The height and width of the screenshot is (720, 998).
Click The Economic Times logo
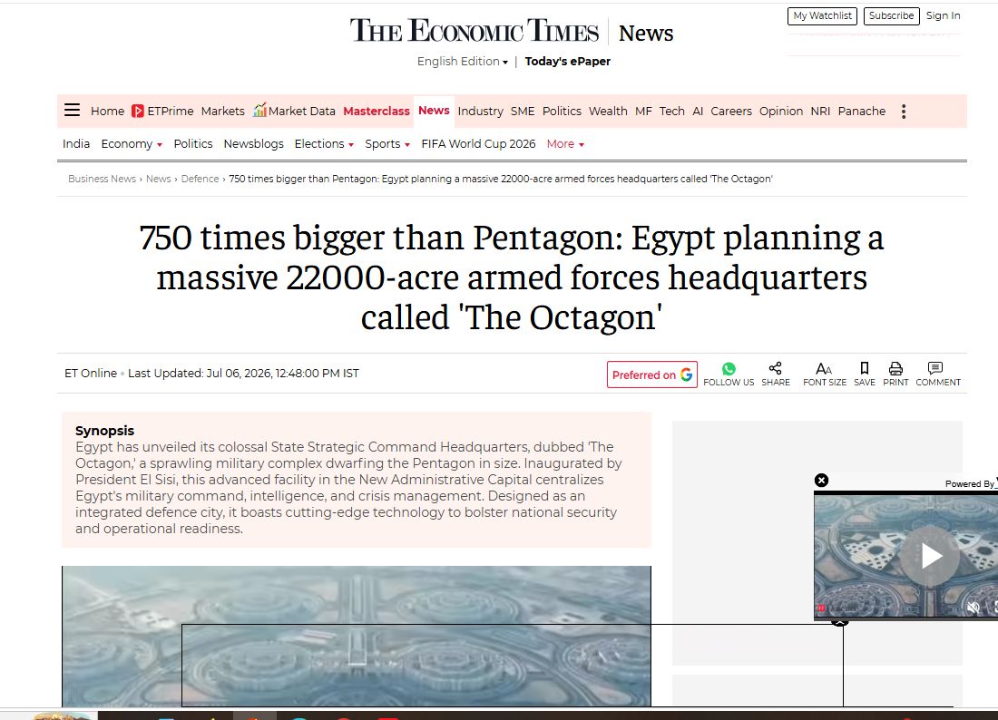(475, 31)
